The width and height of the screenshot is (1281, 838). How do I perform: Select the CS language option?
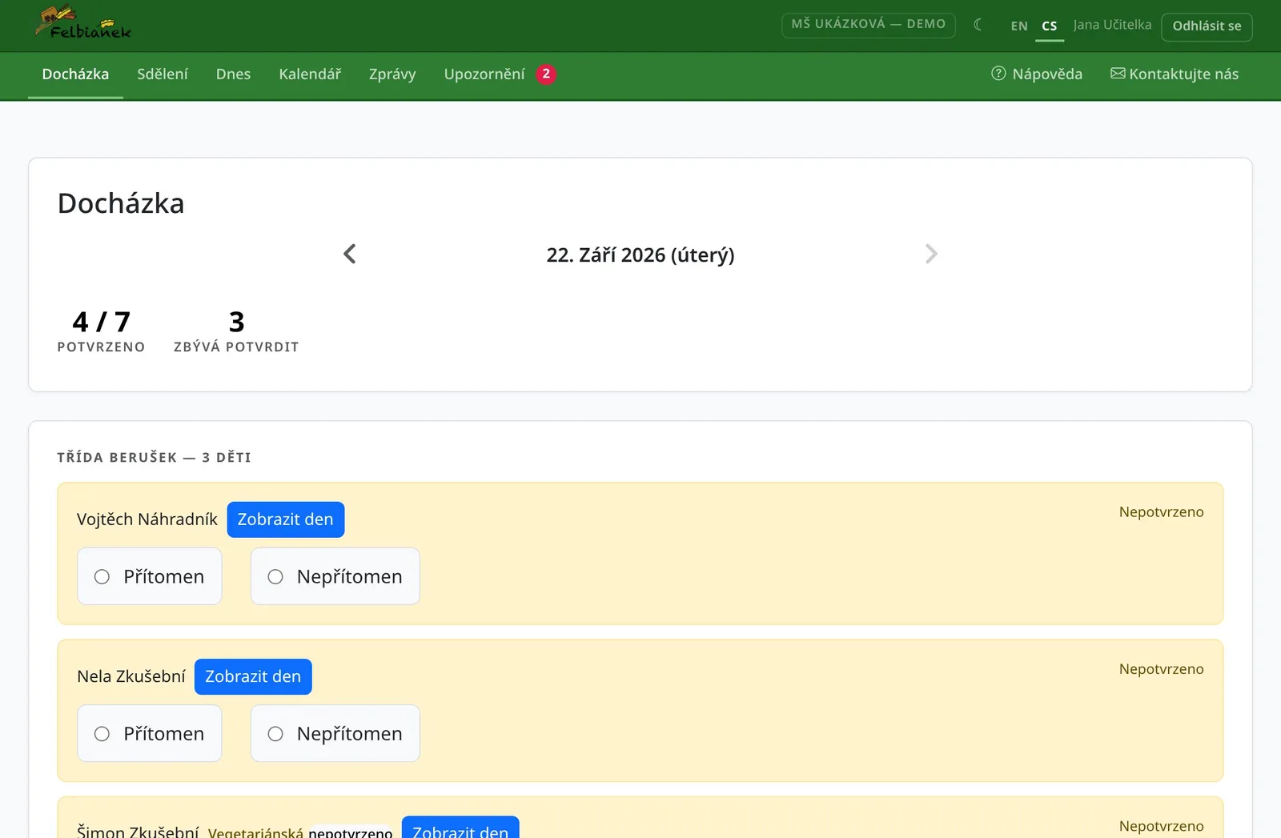1050,26
